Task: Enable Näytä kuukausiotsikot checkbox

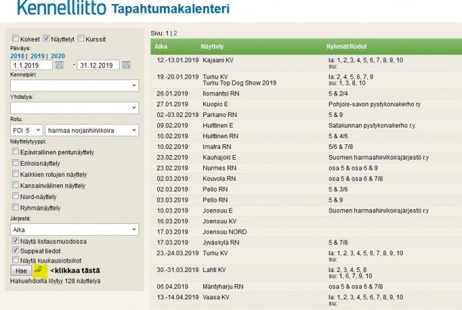Action: (15, 260)
